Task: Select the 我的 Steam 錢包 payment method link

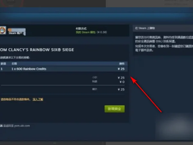Action: pyautogui.click(x=86, y=32)
